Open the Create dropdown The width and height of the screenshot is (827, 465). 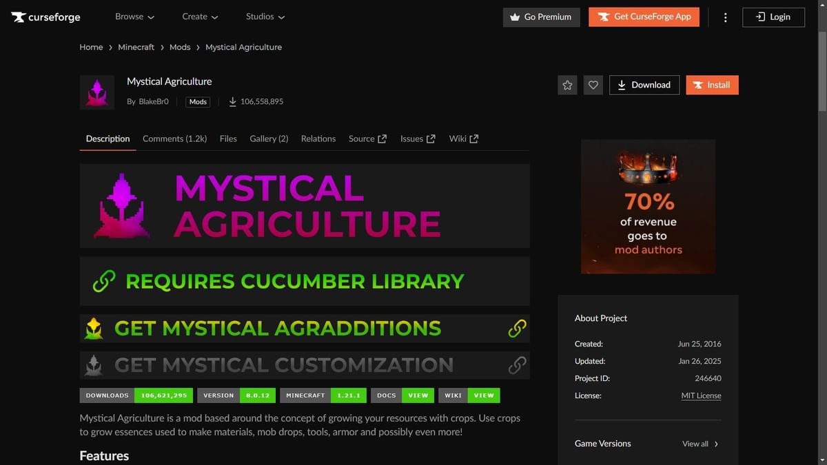(200, 17)
